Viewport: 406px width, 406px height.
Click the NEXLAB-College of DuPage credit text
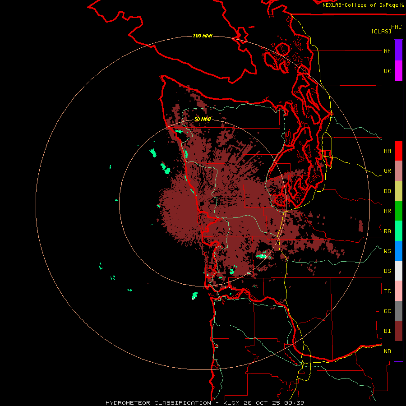click(x=360, y=5)
